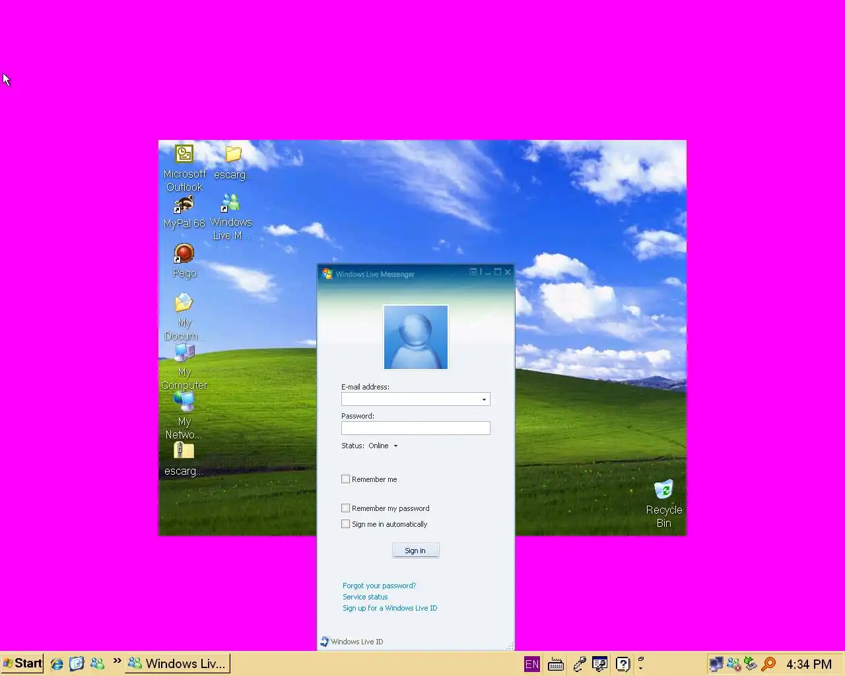Select the MyPal 68 raccoon shortcut

[x=184, y=204]
